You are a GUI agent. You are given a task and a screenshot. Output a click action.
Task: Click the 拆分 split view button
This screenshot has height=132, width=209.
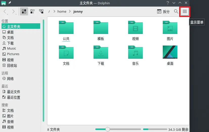(163, 12)
